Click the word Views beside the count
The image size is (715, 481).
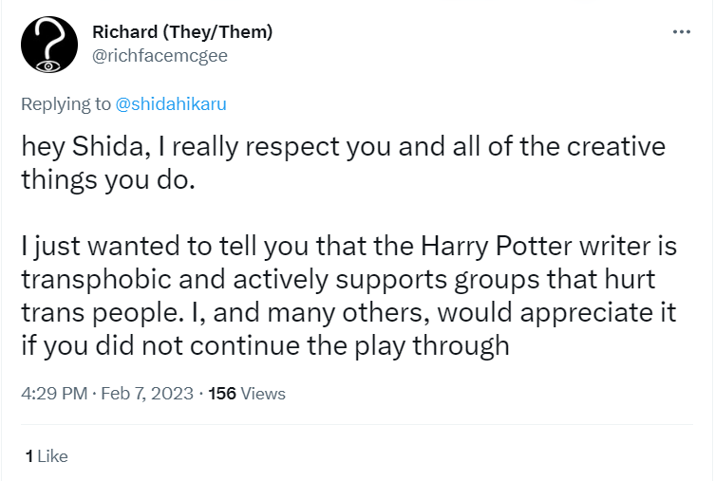click(263, 394)
